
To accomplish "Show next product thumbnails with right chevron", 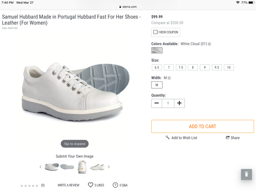I will click(109, 167).
